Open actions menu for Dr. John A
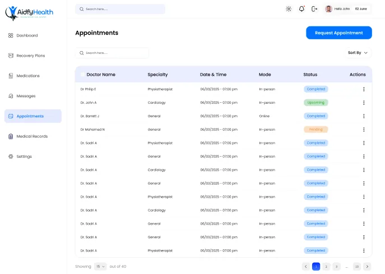Image resolution: width=385 pixels, height=274 pixels. pyautogui.click(x=364, y=103)
